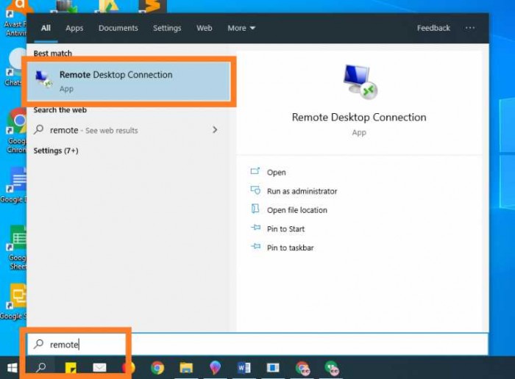Click the taskbar search magnifier icon

click(41, 367)
